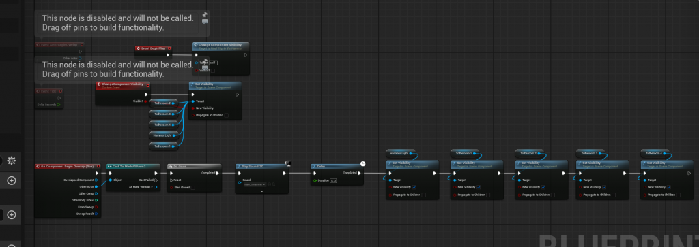This screenshot has width=699, height=247.
Task: Select the Hammer Light variable node above Set Visibility
Action: coord(400,153)
